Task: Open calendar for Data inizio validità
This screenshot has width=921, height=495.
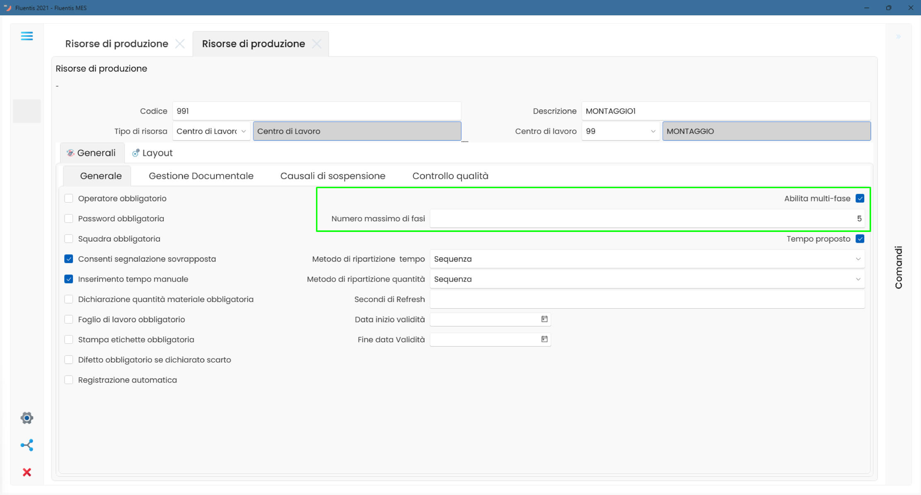Action: [544, 319]
